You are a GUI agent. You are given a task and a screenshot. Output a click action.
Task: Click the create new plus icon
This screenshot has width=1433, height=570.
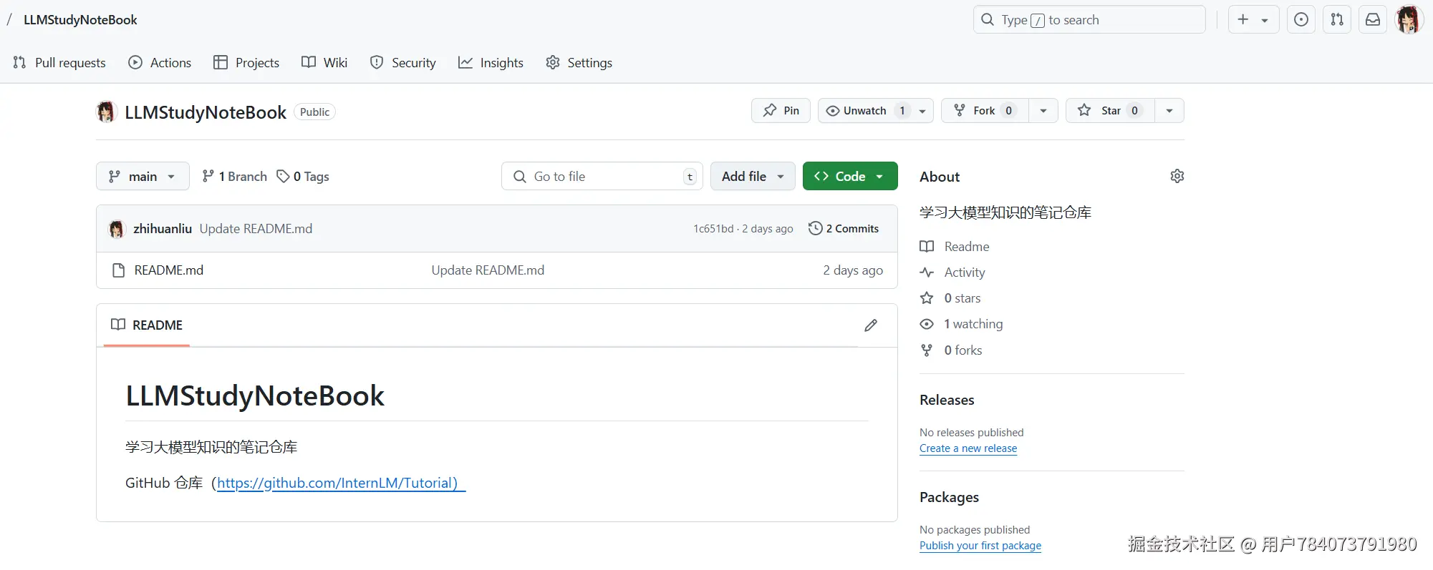1244,20
